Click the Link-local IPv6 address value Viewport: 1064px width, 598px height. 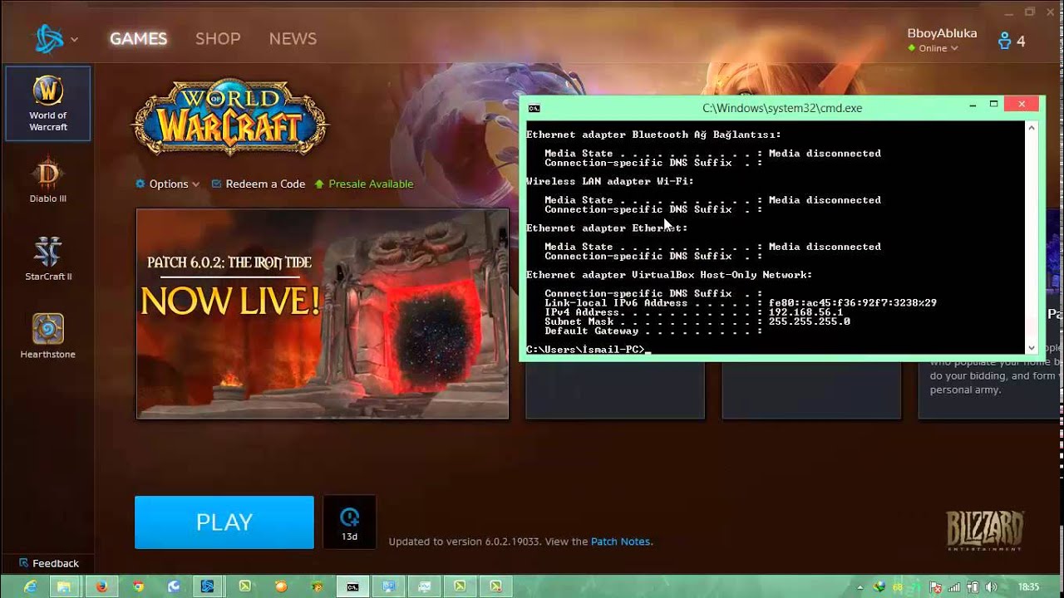pyautogui.click(x=853, y=303)
